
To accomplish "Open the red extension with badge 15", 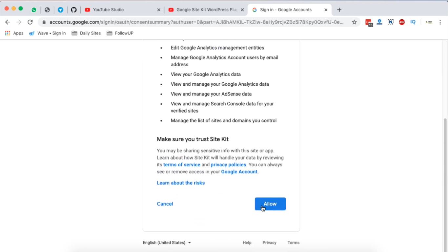I will point(369,22).
